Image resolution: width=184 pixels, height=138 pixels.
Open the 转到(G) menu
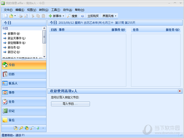[x=44, y=10]
